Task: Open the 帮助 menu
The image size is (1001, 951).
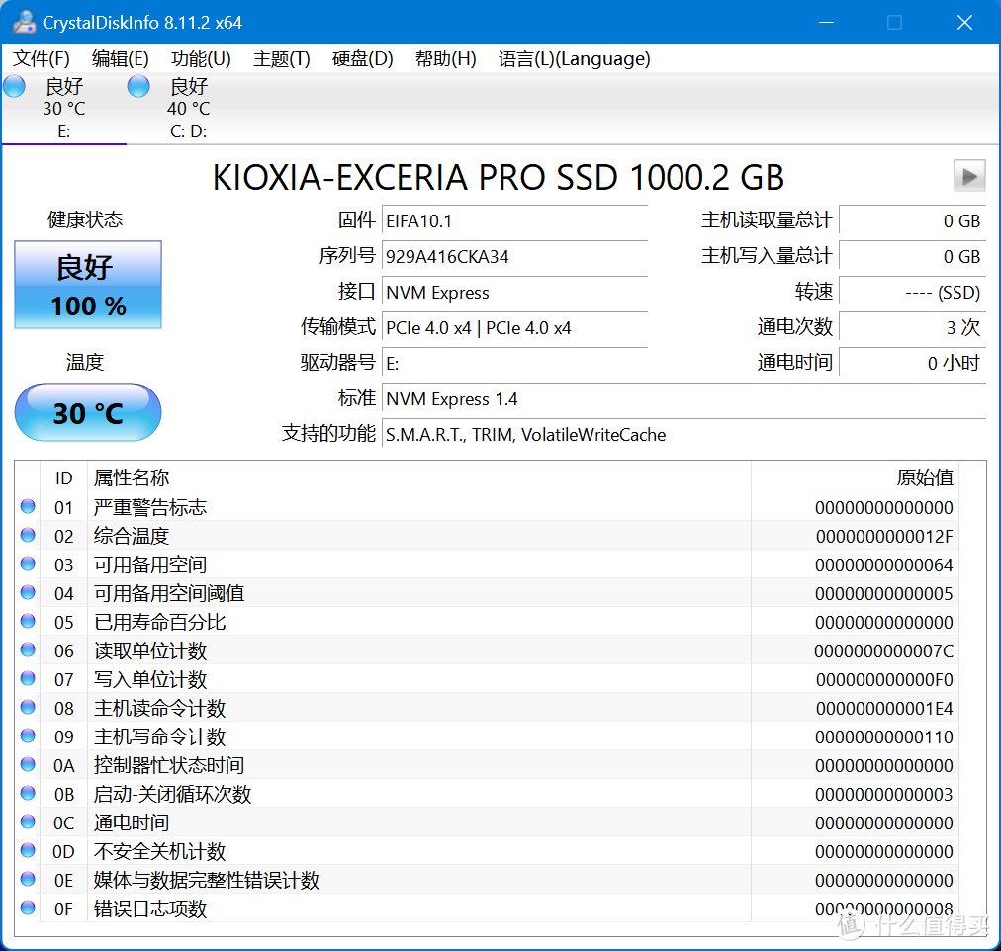Action: 445,59
